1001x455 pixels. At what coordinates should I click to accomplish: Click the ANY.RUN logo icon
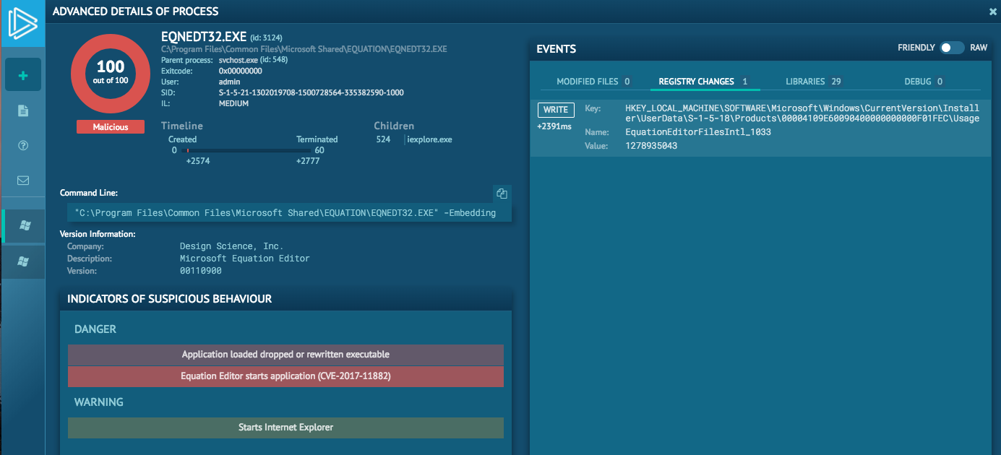click(22, 23)
